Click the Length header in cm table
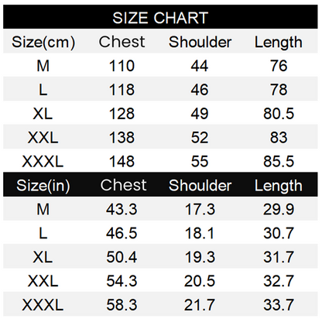 pos(279,43)
